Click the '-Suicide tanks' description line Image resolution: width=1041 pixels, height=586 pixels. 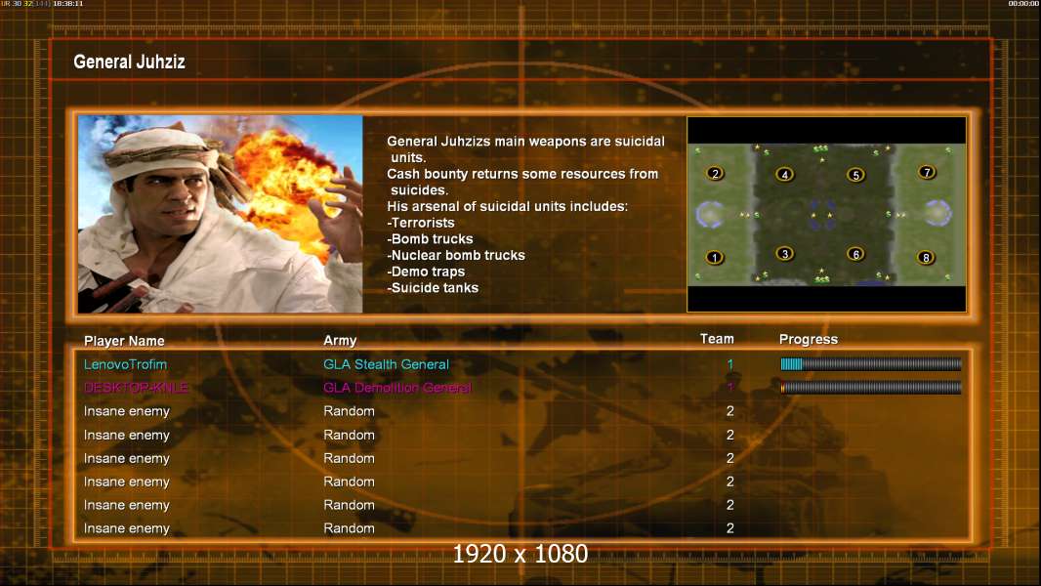(x=433, y=288)
